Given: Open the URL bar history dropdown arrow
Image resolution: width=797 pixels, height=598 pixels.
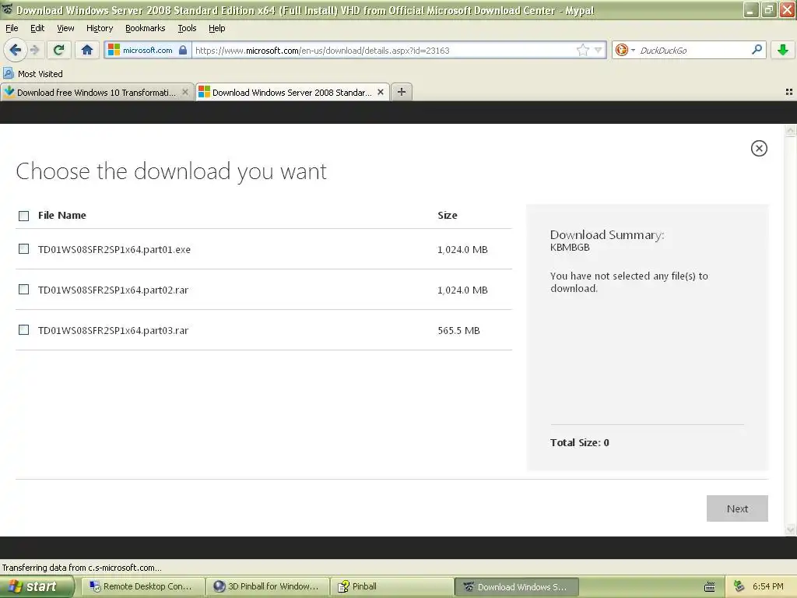Looking at the screenshot, I should click(599, 50).
